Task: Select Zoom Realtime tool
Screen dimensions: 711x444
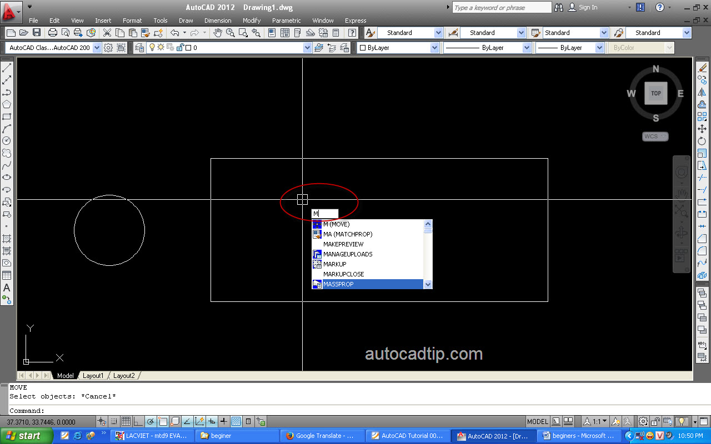Action: click(231, 33)
